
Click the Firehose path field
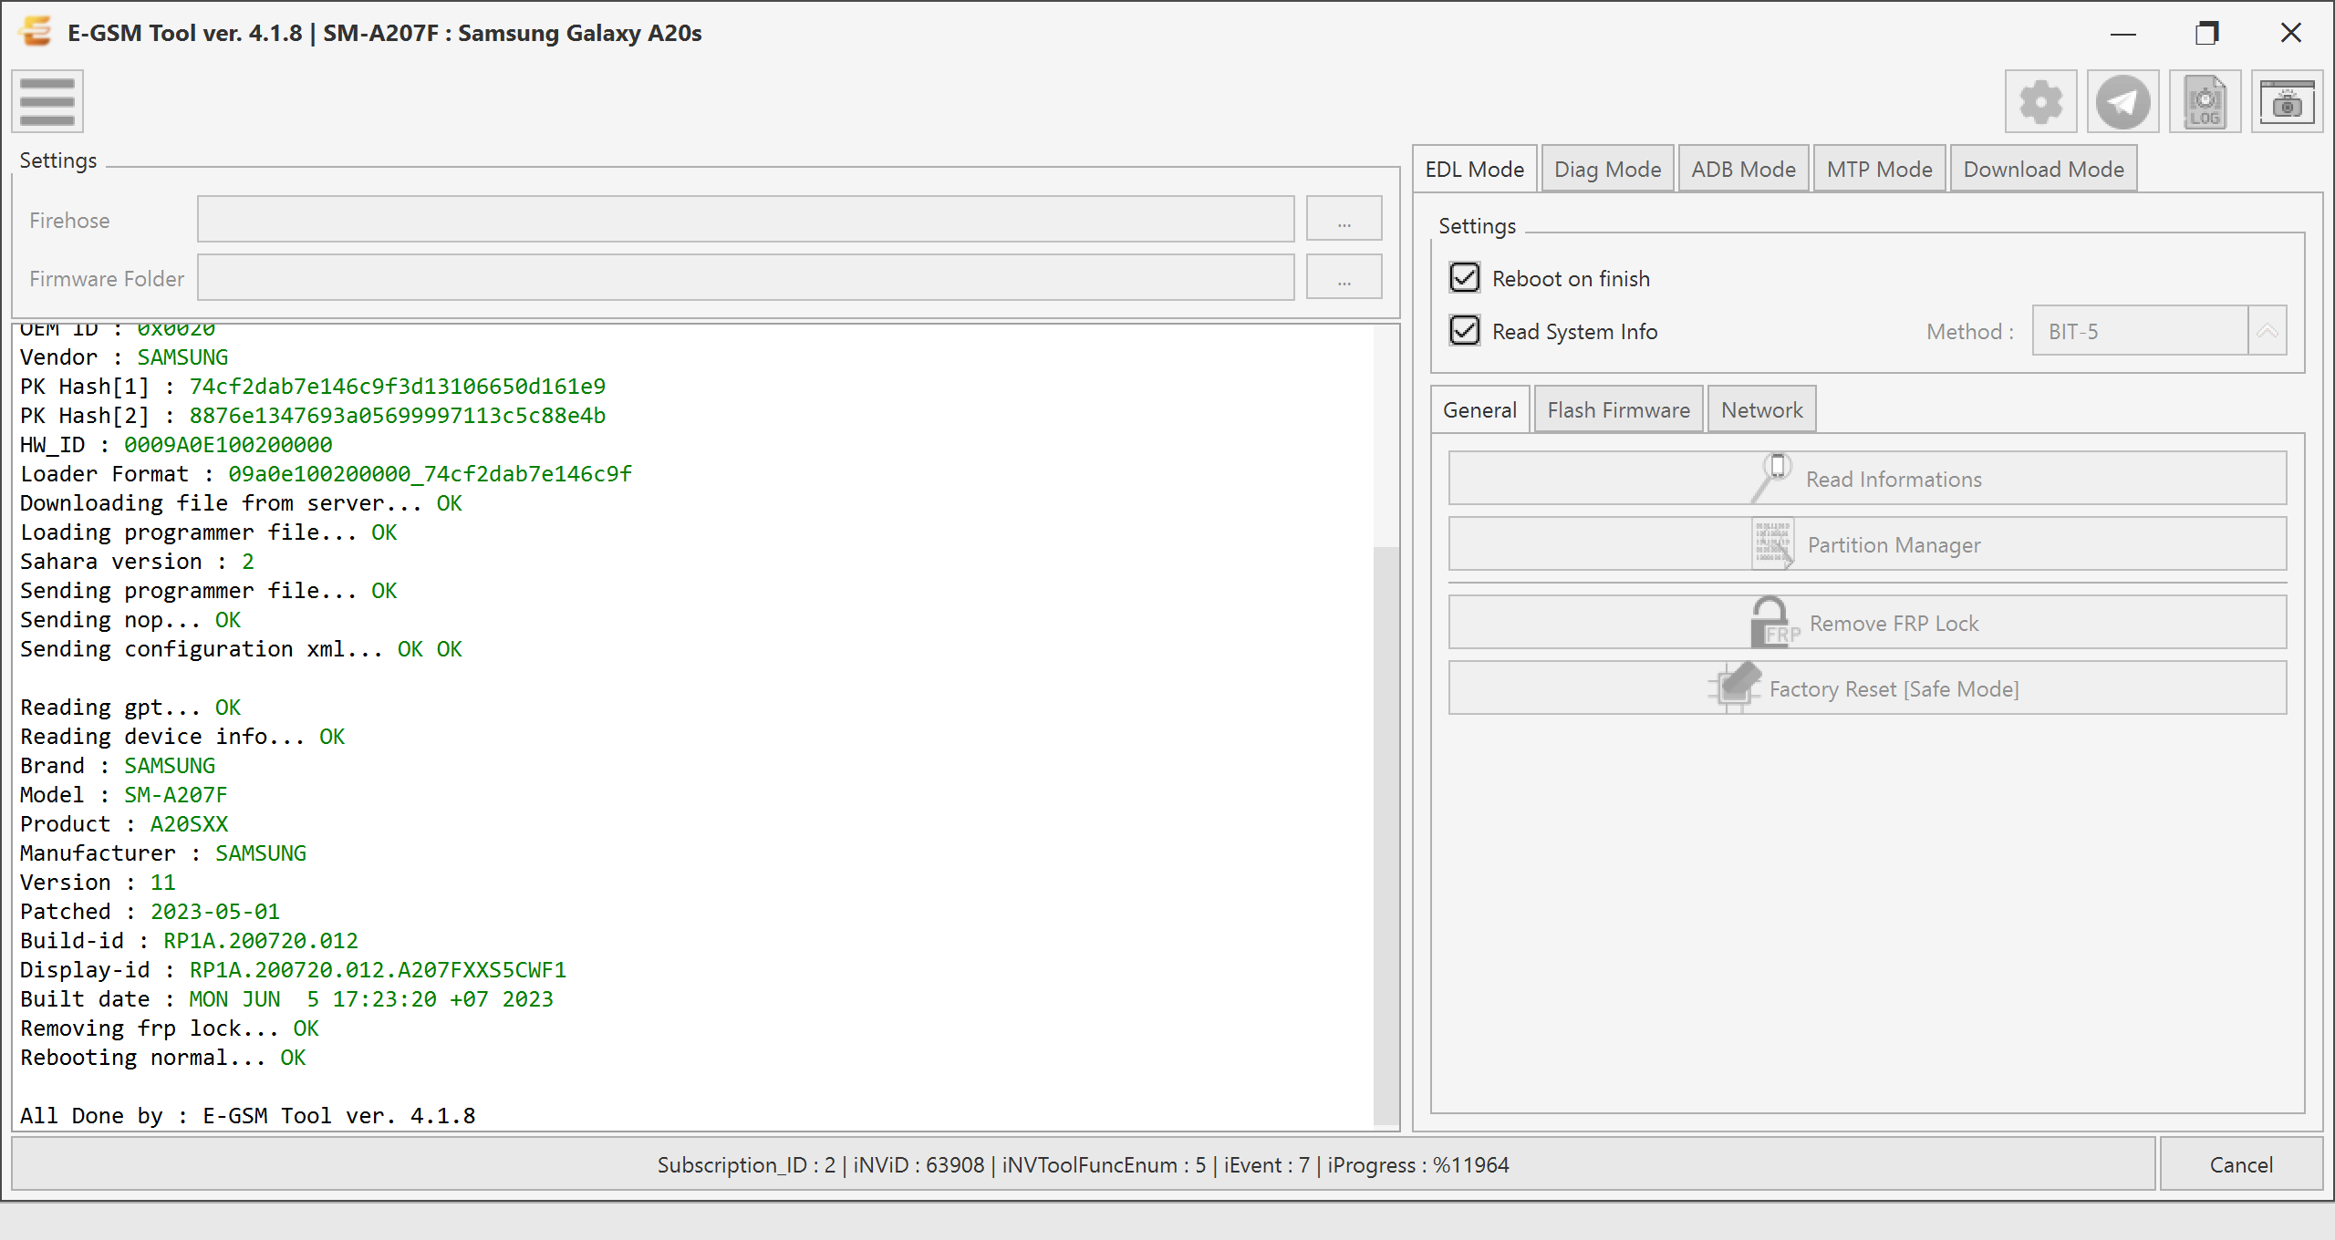pos(745,220)
